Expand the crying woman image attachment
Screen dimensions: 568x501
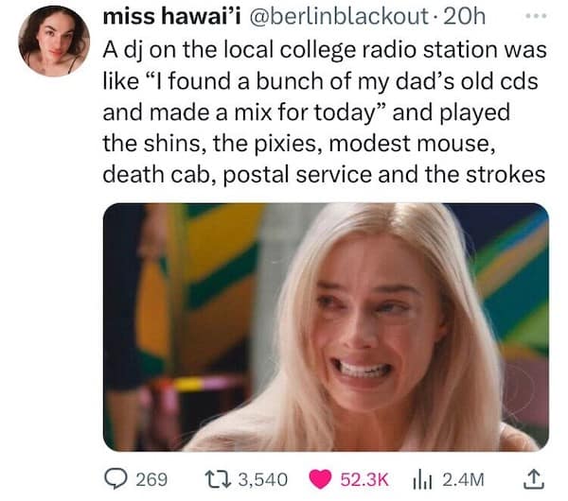pos(325,326)
